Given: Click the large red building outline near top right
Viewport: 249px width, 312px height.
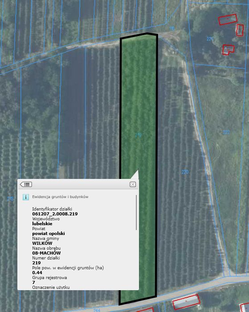Looking at the screenshot, I should pos(228,20).
